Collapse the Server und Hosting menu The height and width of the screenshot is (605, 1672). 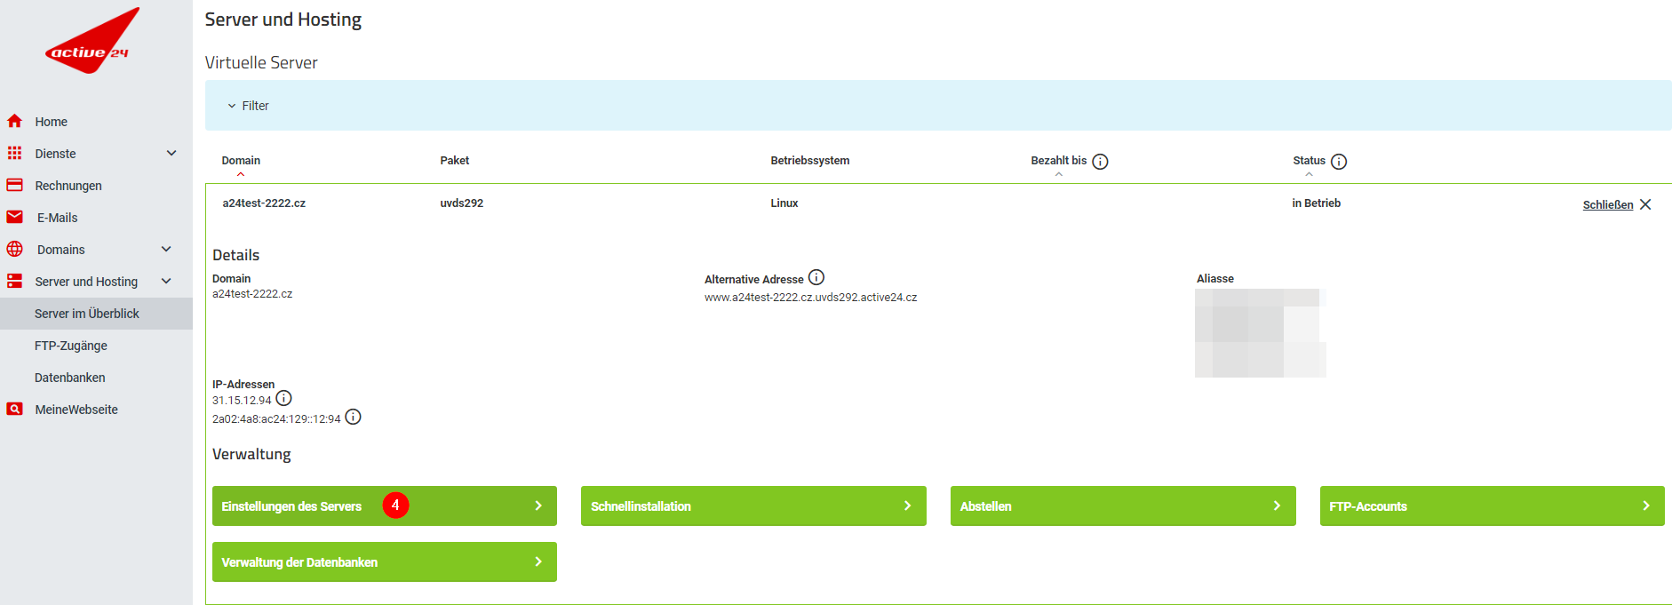166,282
